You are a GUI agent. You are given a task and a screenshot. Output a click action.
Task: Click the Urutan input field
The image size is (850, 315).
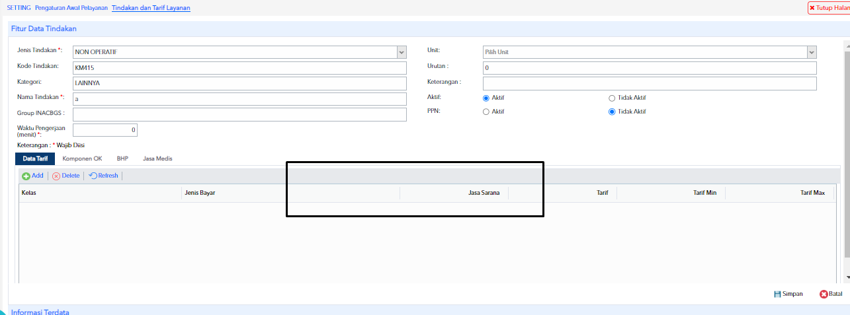tap(650, 68)
